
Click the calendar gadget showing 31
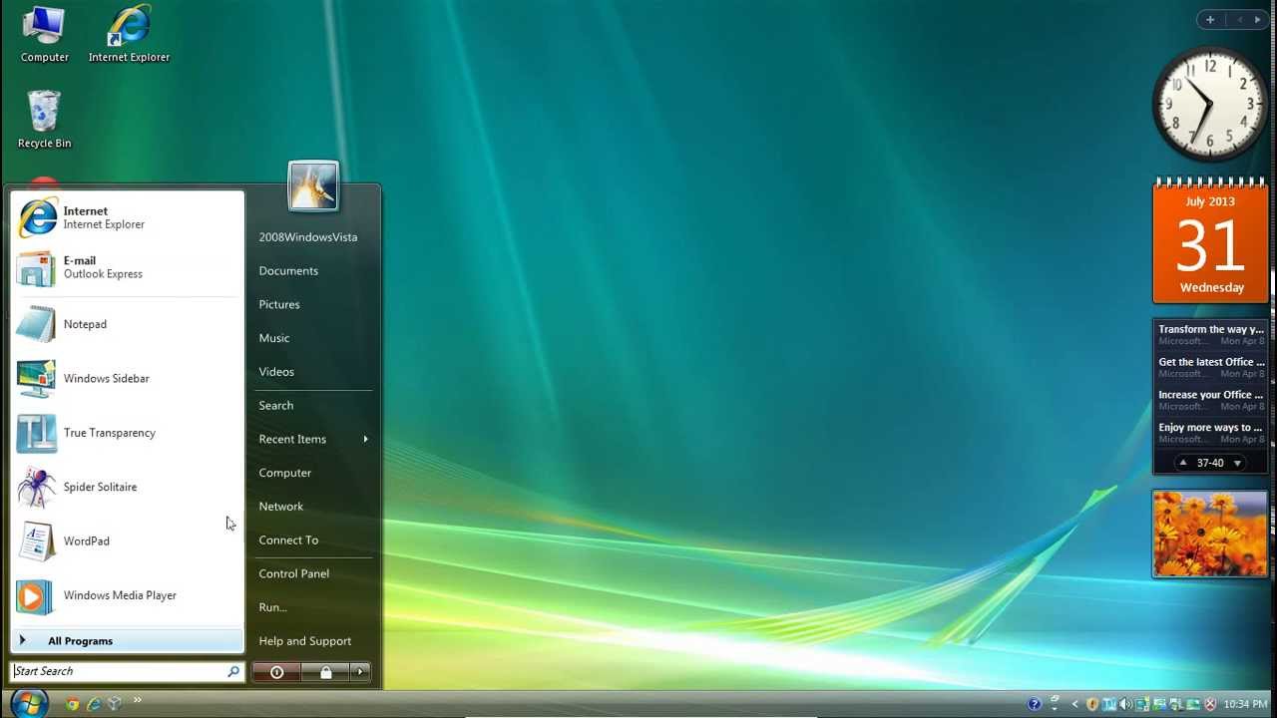1210,240
